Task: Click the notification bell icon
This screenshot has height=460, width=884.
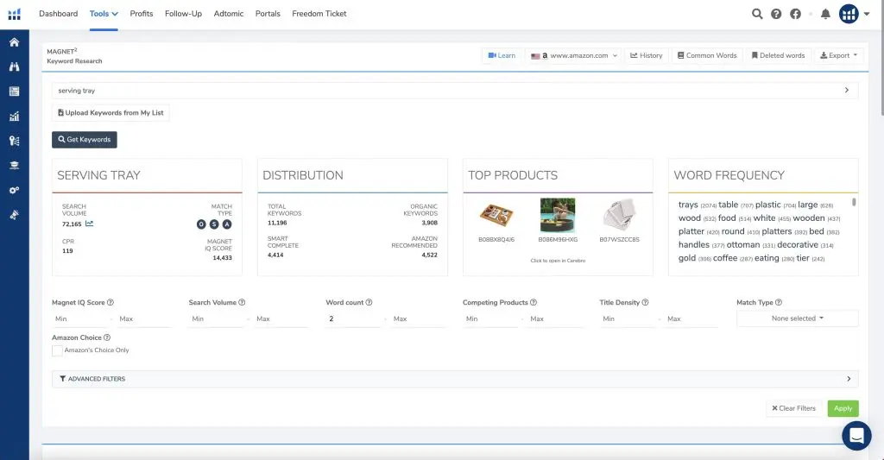Action: coord(825,14)
